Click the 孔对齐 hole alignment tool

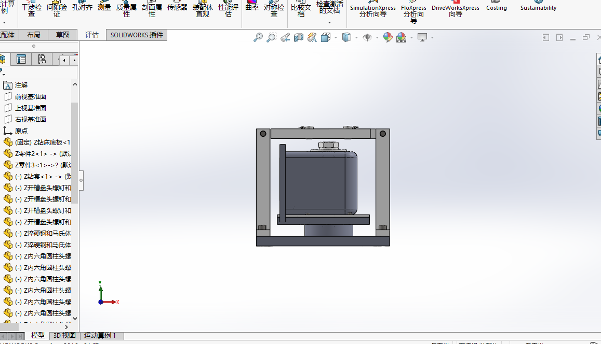83,7
